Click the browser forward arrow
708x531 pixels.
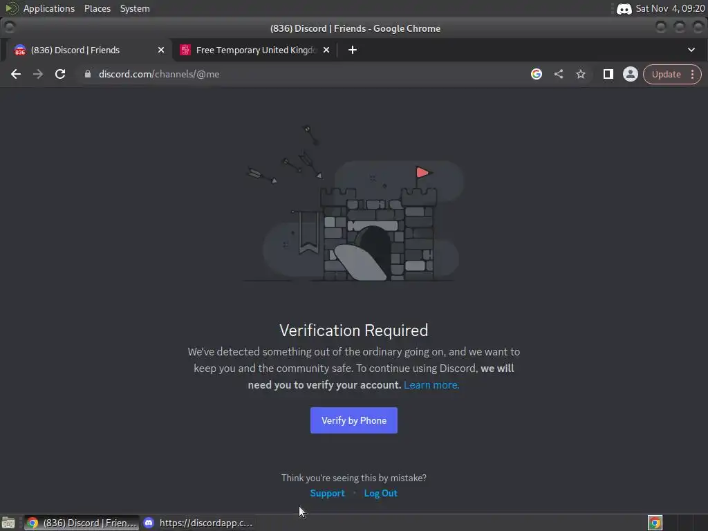pyautogui.click(x=38, y=74)
